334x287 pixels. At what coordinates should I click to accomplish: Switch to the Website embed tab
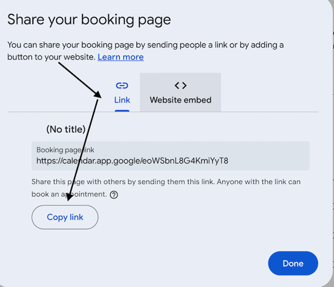point(180,93)
